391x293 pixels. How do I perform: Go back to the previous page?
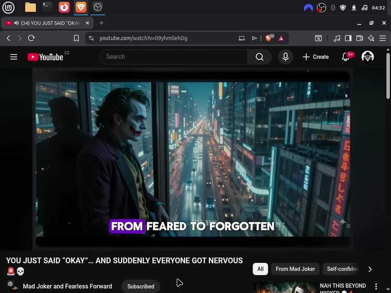pos(9,38)
